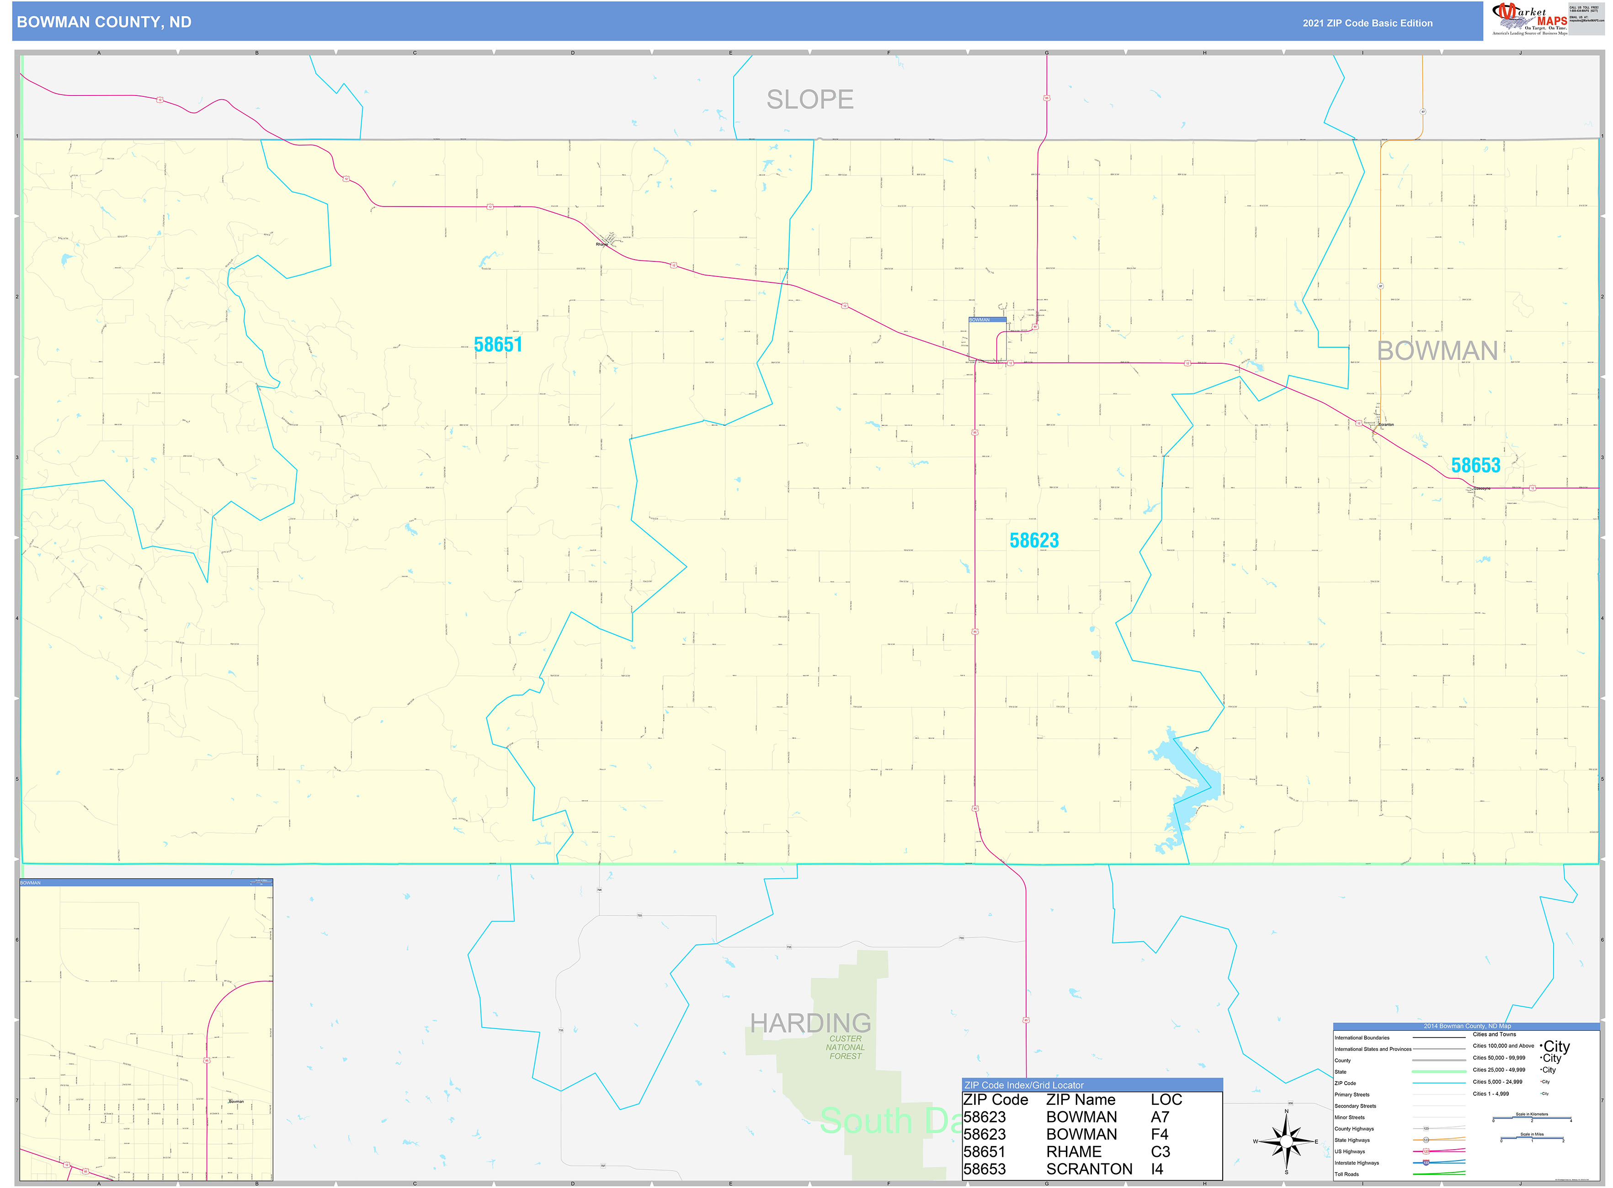This screenshot has width=1613, height=1188.
Task: Click the County Highways 123 badge
Action: 1427,1129
